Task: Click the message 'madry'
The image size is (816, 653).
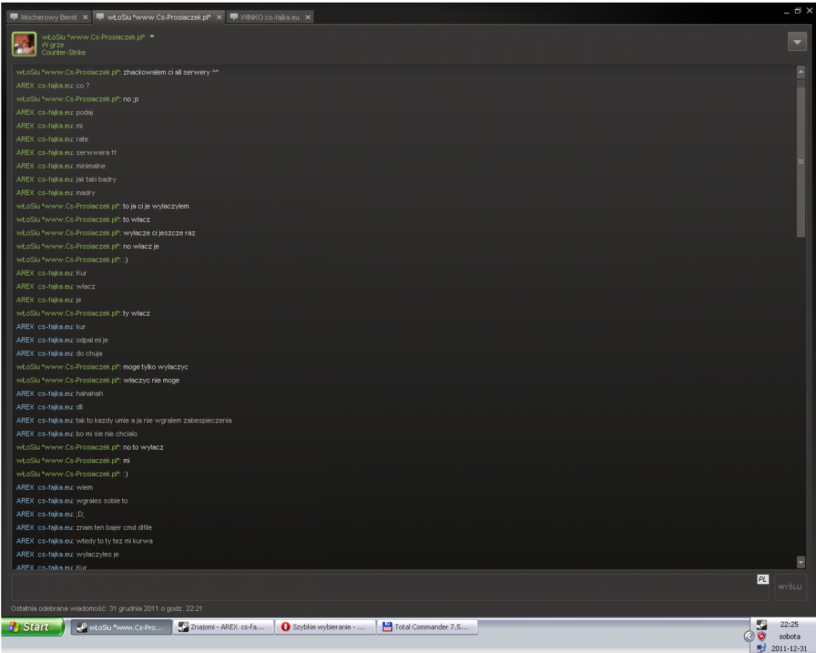Action: pos(86,193)
